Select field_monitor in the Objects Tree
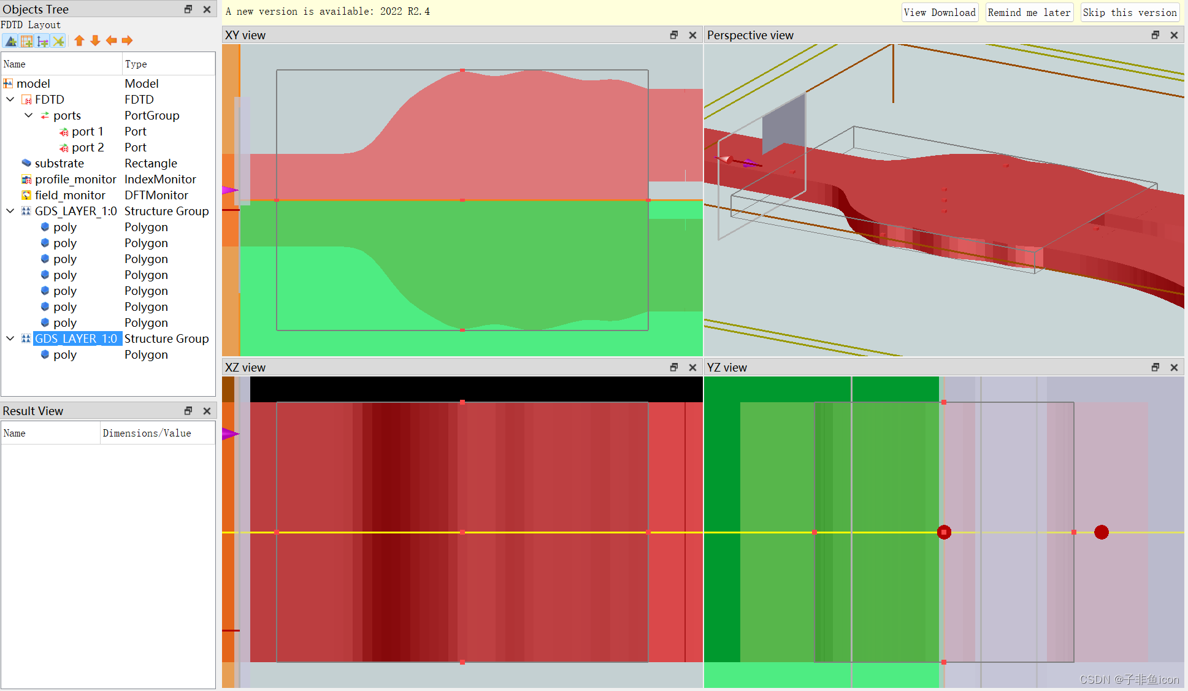The image size is (1188, 691). [x=70, y=195]
